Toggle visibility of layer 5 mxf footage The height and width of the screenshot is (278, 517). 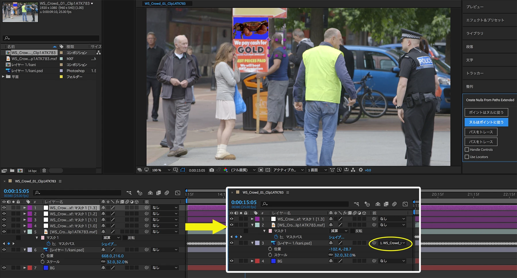tap(4, 231)
